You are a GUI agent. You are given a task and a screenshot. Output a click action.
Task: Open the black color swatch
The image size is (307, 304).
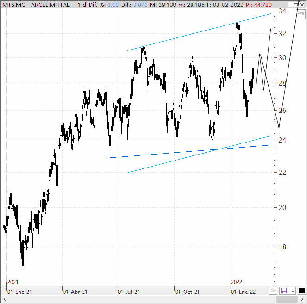[302, 291]
